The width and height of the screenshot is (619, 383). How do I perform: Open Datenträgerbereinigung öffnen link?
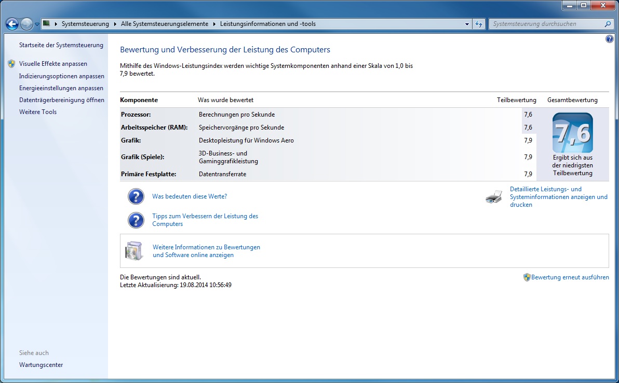pos(62,100)
